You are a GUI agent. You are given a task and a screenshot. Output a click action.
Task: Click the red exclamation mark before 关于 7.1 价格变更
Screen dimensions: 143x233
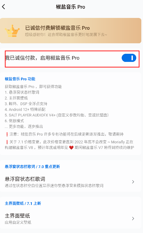7,142
